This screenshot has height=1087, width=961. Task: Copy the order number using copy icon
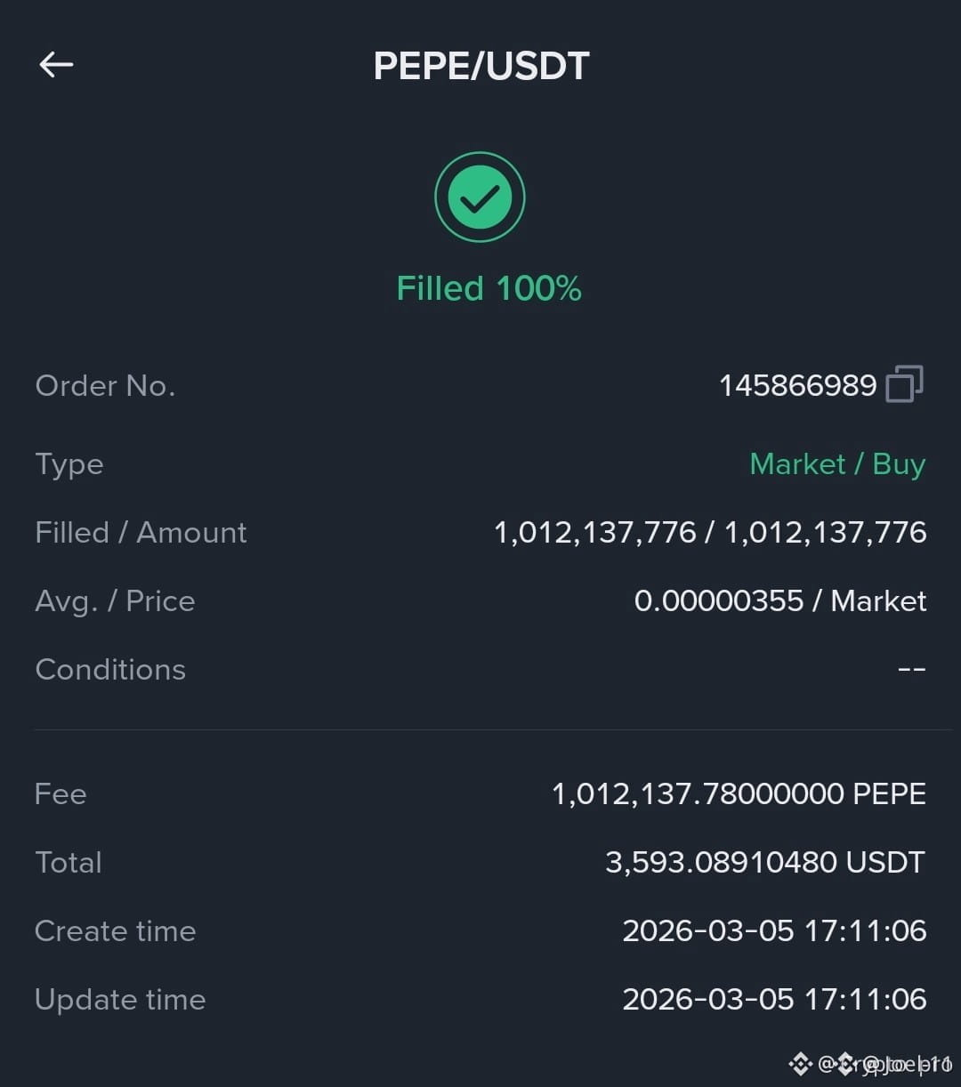click(905, 384)
